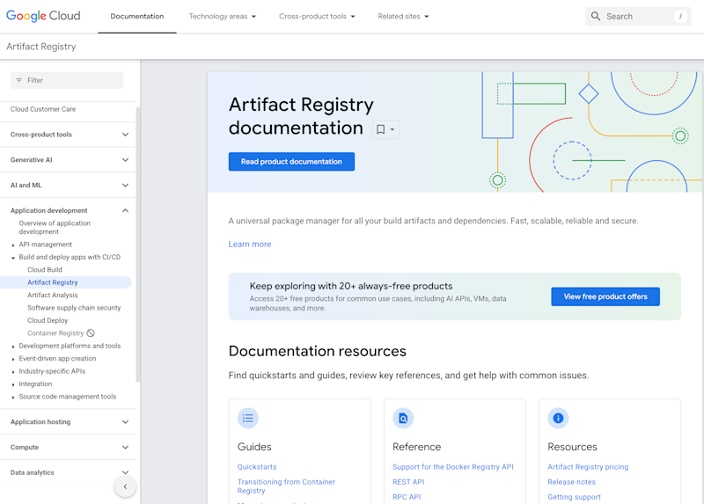Click the Artifact Registry product header
The image size is (704, 504).
(x=41, y=47)
